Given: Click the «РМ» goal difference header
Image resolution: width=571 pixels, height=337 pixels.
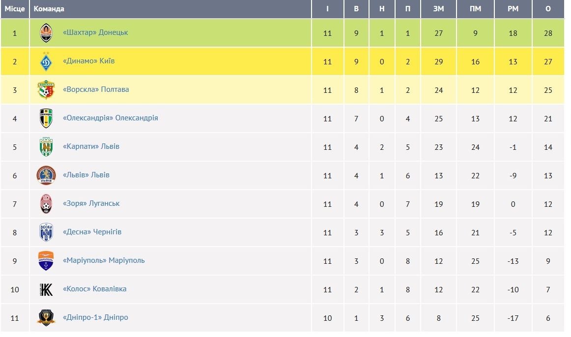Looking at the screenshot, I should tap(513, 9).
